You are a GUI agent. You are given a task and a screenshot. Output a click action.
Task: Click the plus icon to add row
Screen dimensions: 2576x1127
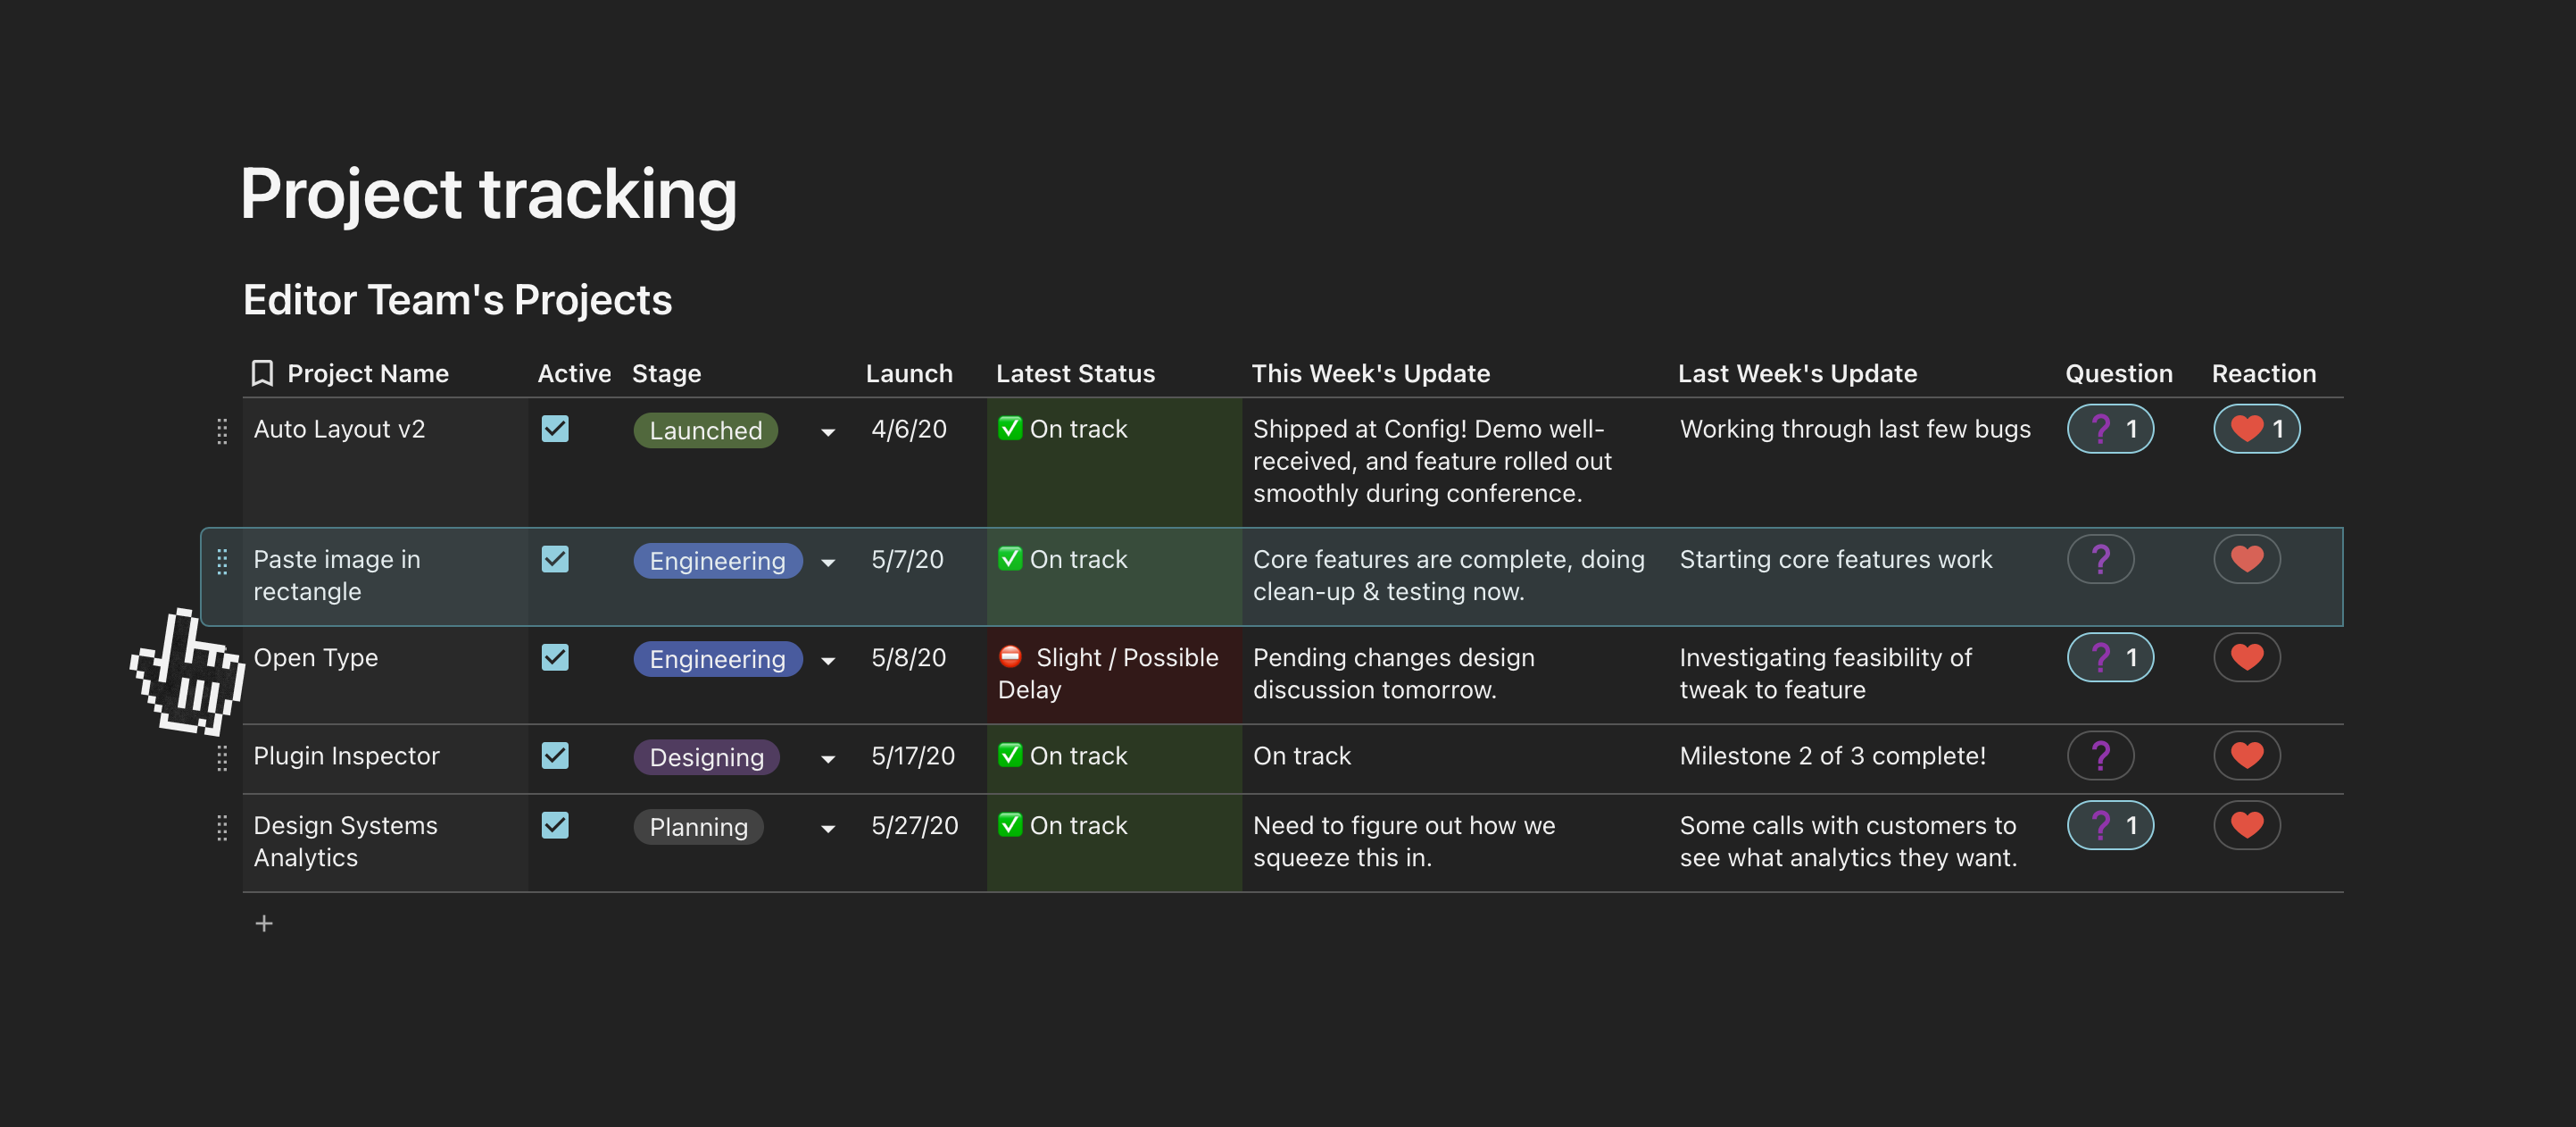coord(264,922)
